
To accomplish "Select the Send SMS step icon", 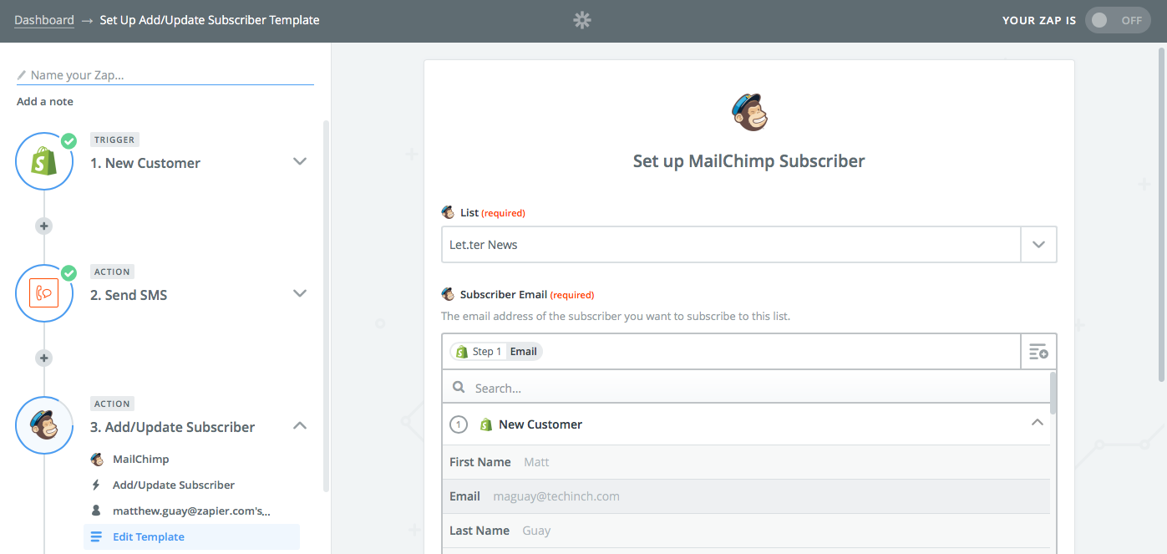I will pyautogui.click(x=44, y=293).
